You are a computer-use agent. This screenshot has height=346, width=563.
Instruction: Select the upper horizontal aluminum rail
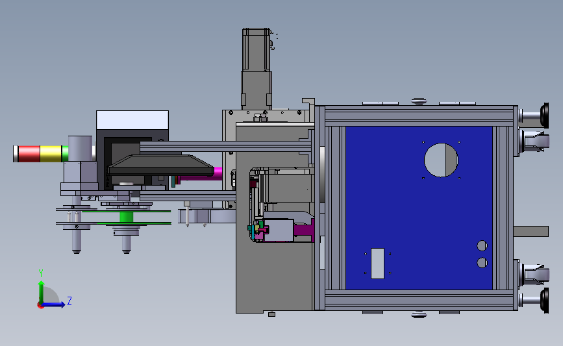point(225,147)
